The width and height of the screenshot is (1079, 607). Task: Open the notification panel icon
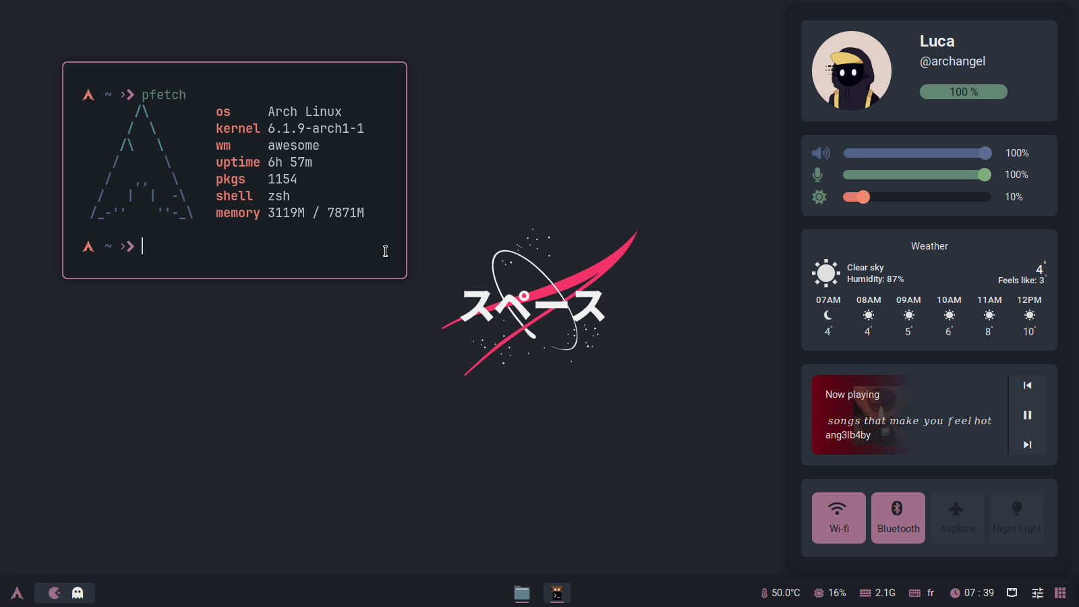1012,593
